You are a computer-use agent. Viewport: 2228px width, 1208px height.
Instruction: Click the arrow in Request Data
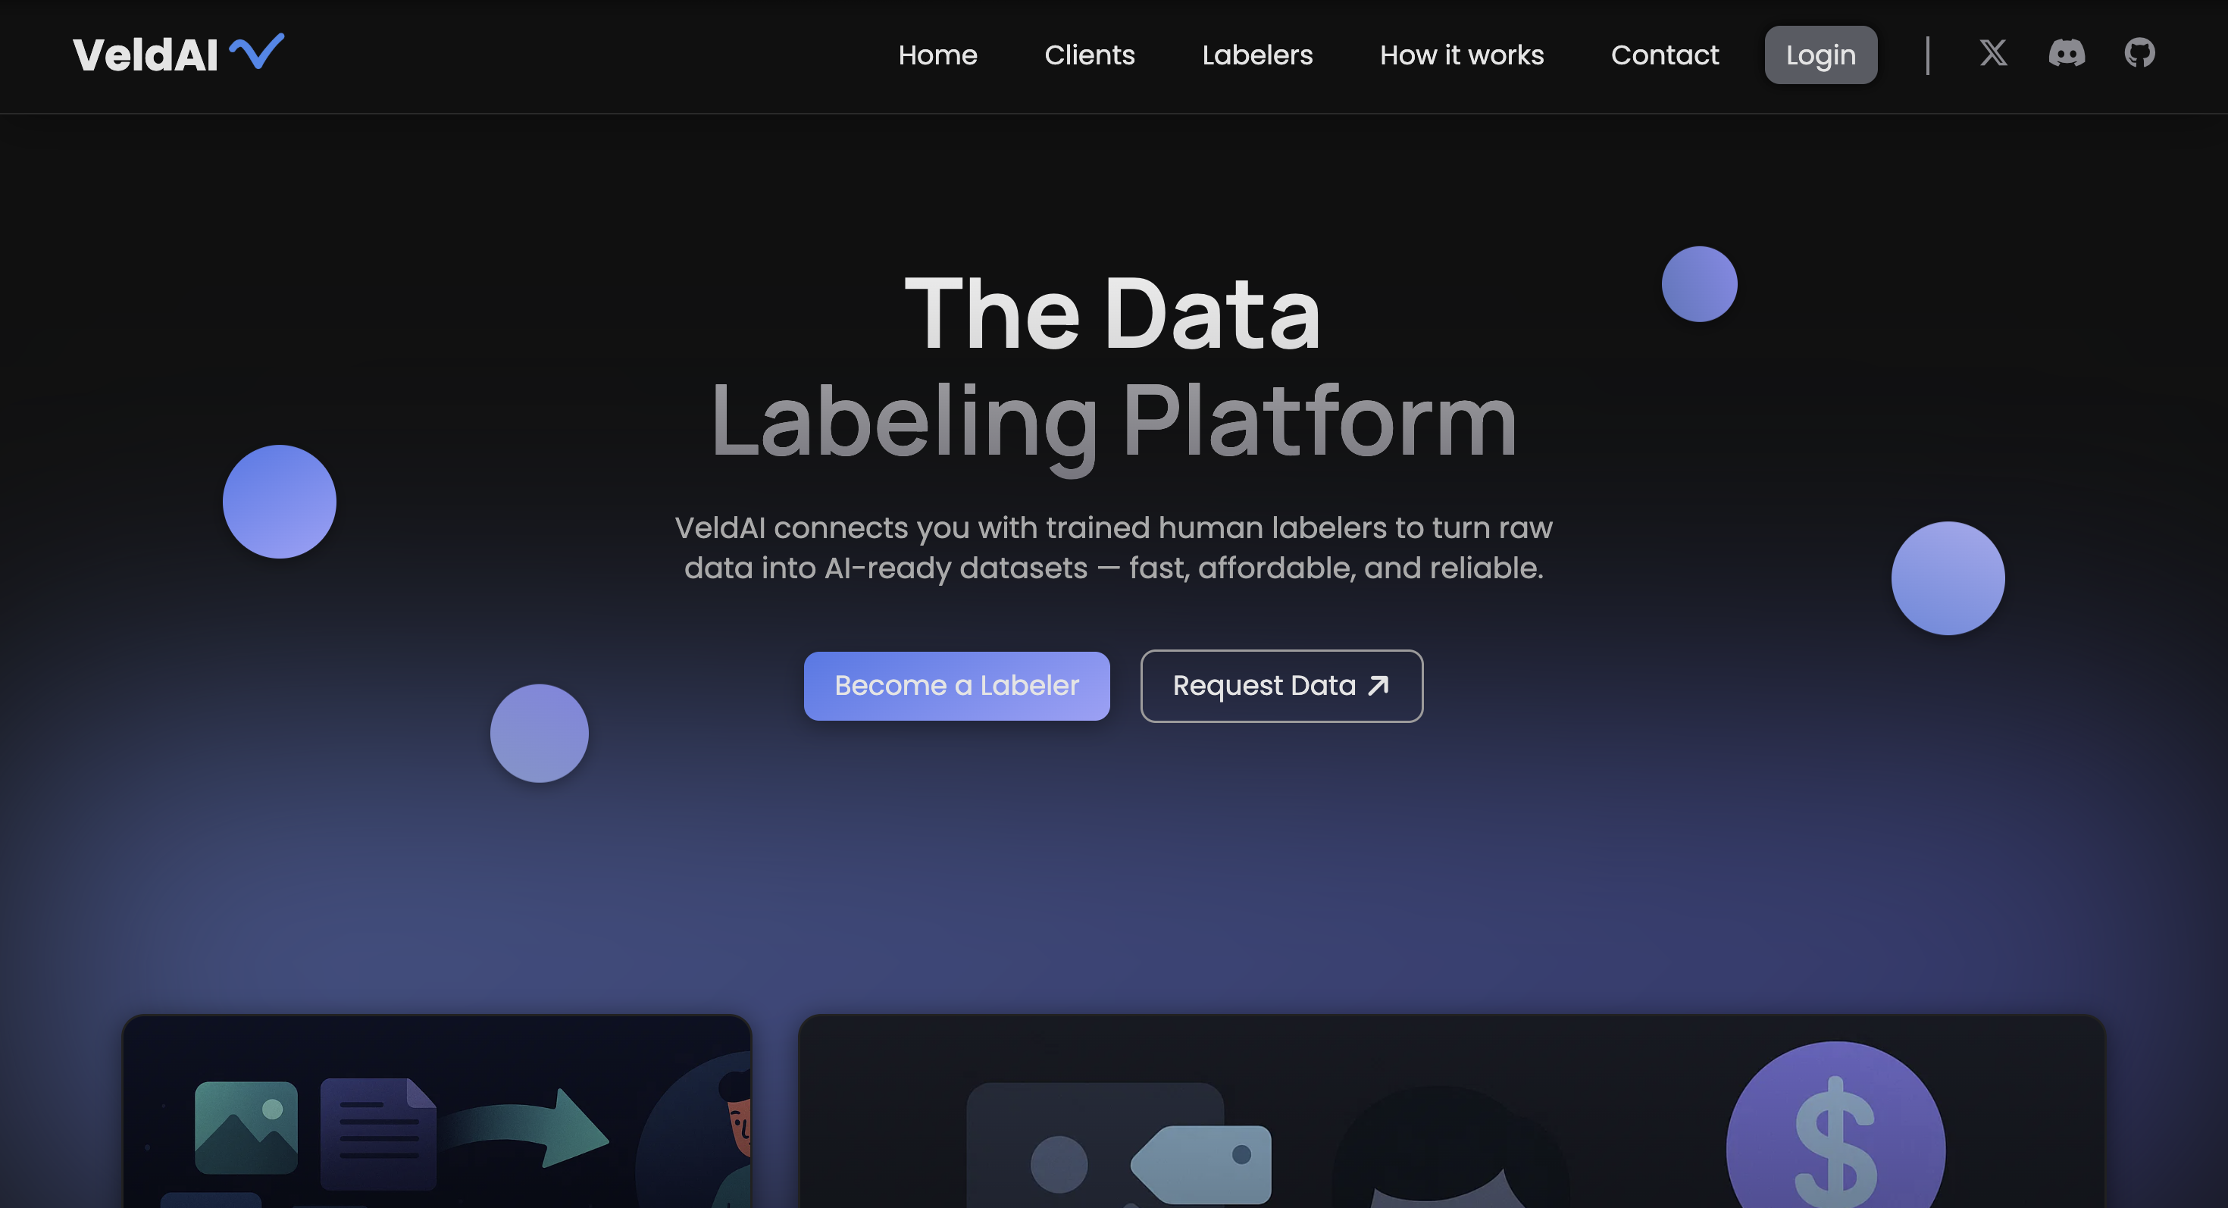(1378, 686)
